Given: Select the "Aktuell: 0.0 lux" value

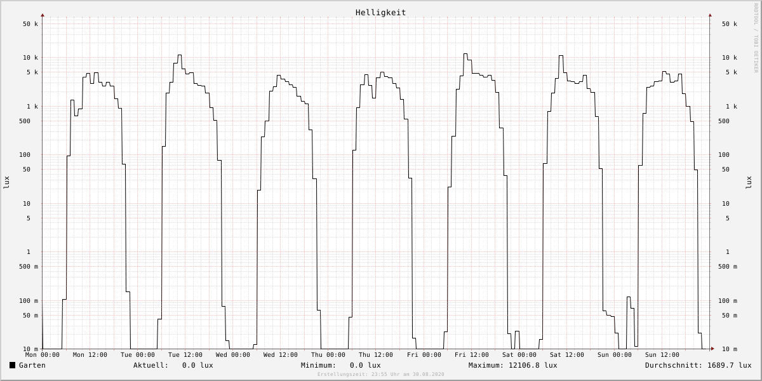Looking at the screenshot, I should [173, 365].
